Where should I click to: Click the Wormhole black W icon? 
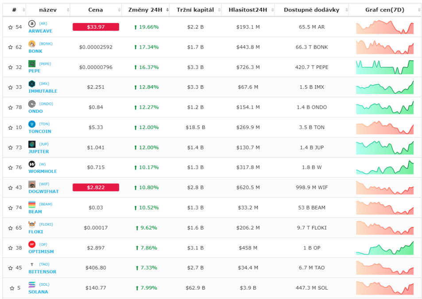[32, 164]
